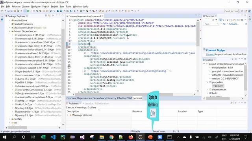Open Google Chrome from the taskbar
252x141 pixels.
[111, 137]
